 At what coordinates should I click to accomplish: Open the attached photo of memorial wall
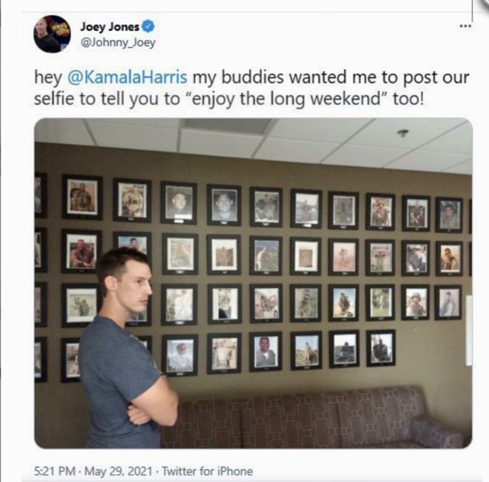tap(253, 283)
